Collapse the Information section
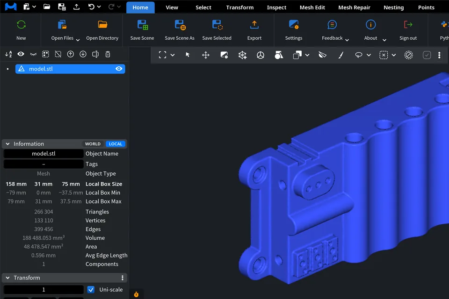Image resolution: width=449 pixels, height=299 pixels. click(x=8, y=144)
